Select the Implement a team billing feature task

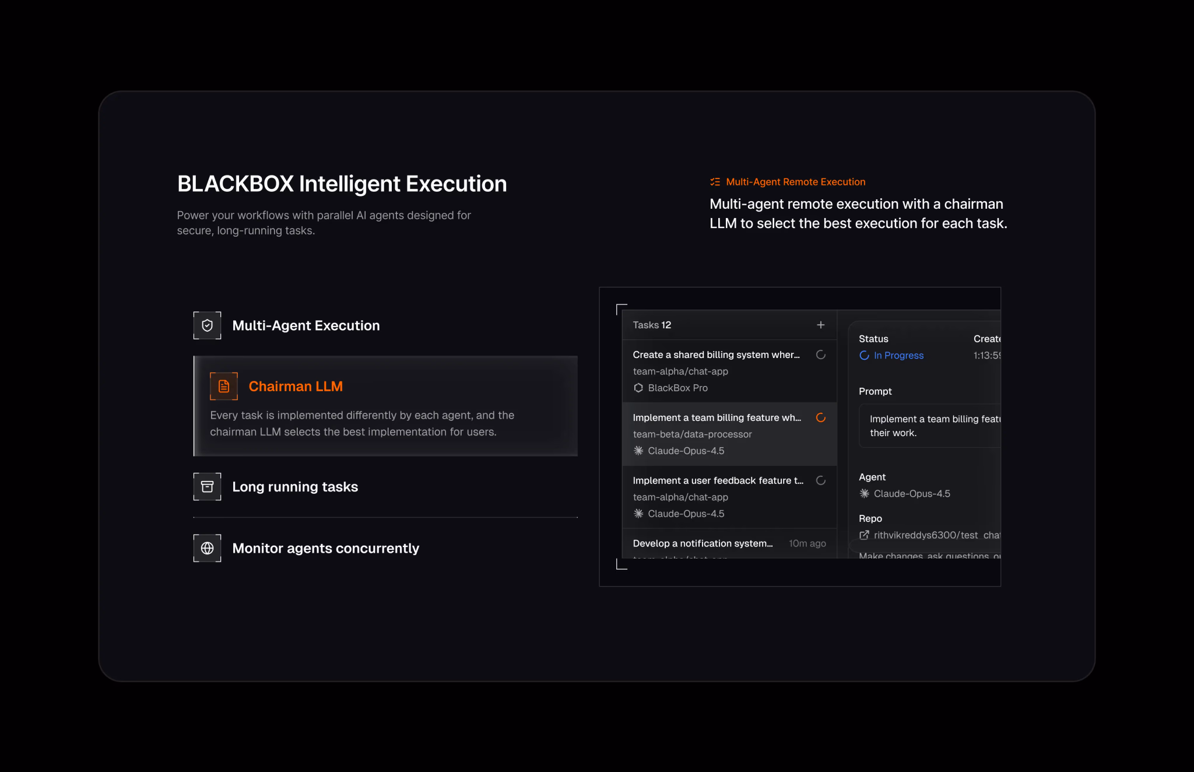729,434
